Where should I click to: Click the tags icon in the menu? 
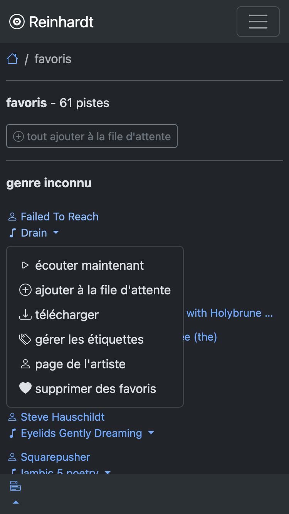click(x=25, y=339)
